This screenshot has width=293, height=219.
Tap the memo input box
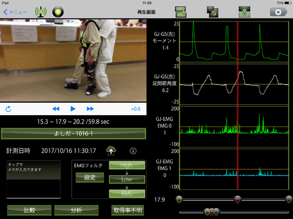33,180
